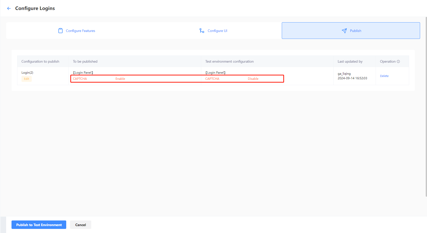Cancel the publish operation
The height and width of the screenshot is (233, 427).
click(x=81, y=225)
